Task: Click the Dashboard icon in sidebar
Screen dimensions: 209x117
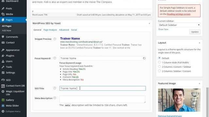Action: tap(3, 1)
